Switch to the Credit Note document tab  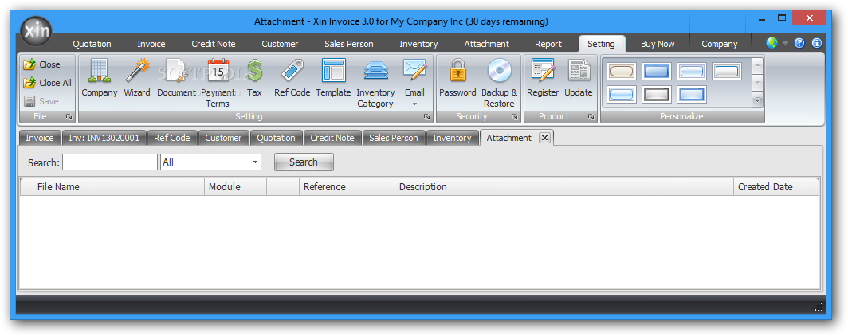(x=332, y=138)
